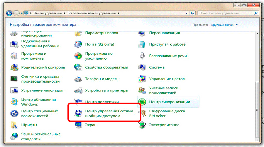Open the Электропитание battery icon
This screenshot has width=264, height=147.
(x=142, y=125)
